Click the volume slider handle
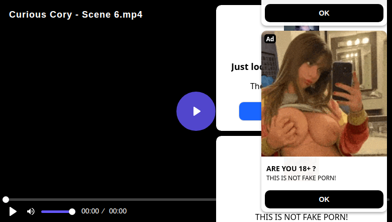Viewport: 392px width, 222px height. coord(72,211)
